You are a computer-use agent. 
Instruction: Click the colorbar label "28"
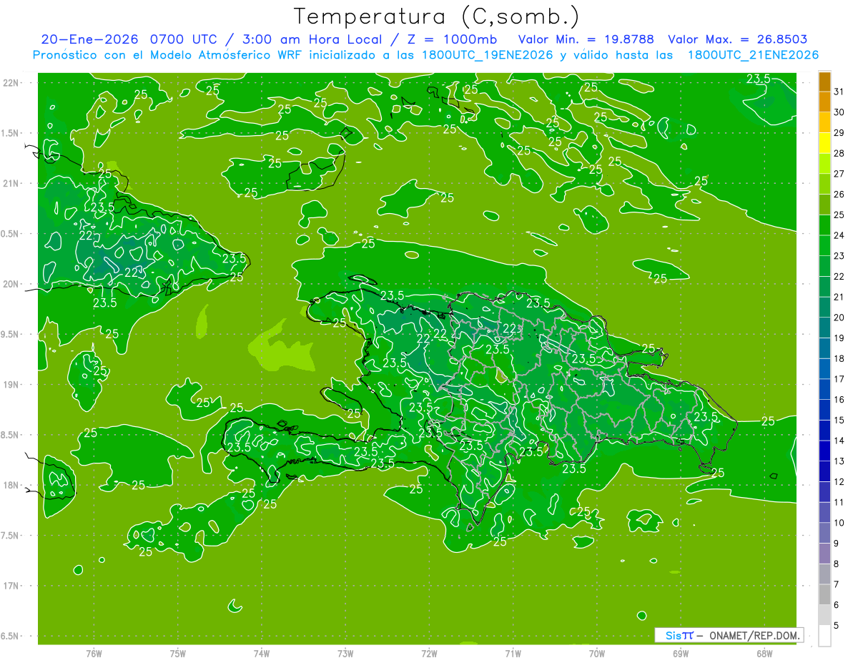click(x=839, y=153)
